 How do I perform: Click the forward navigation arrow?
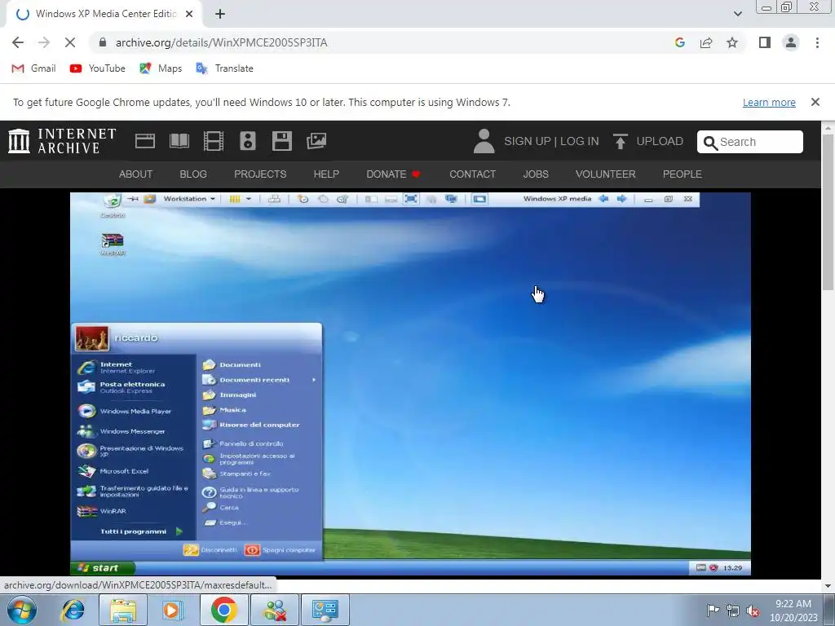(x=44, y=42)
